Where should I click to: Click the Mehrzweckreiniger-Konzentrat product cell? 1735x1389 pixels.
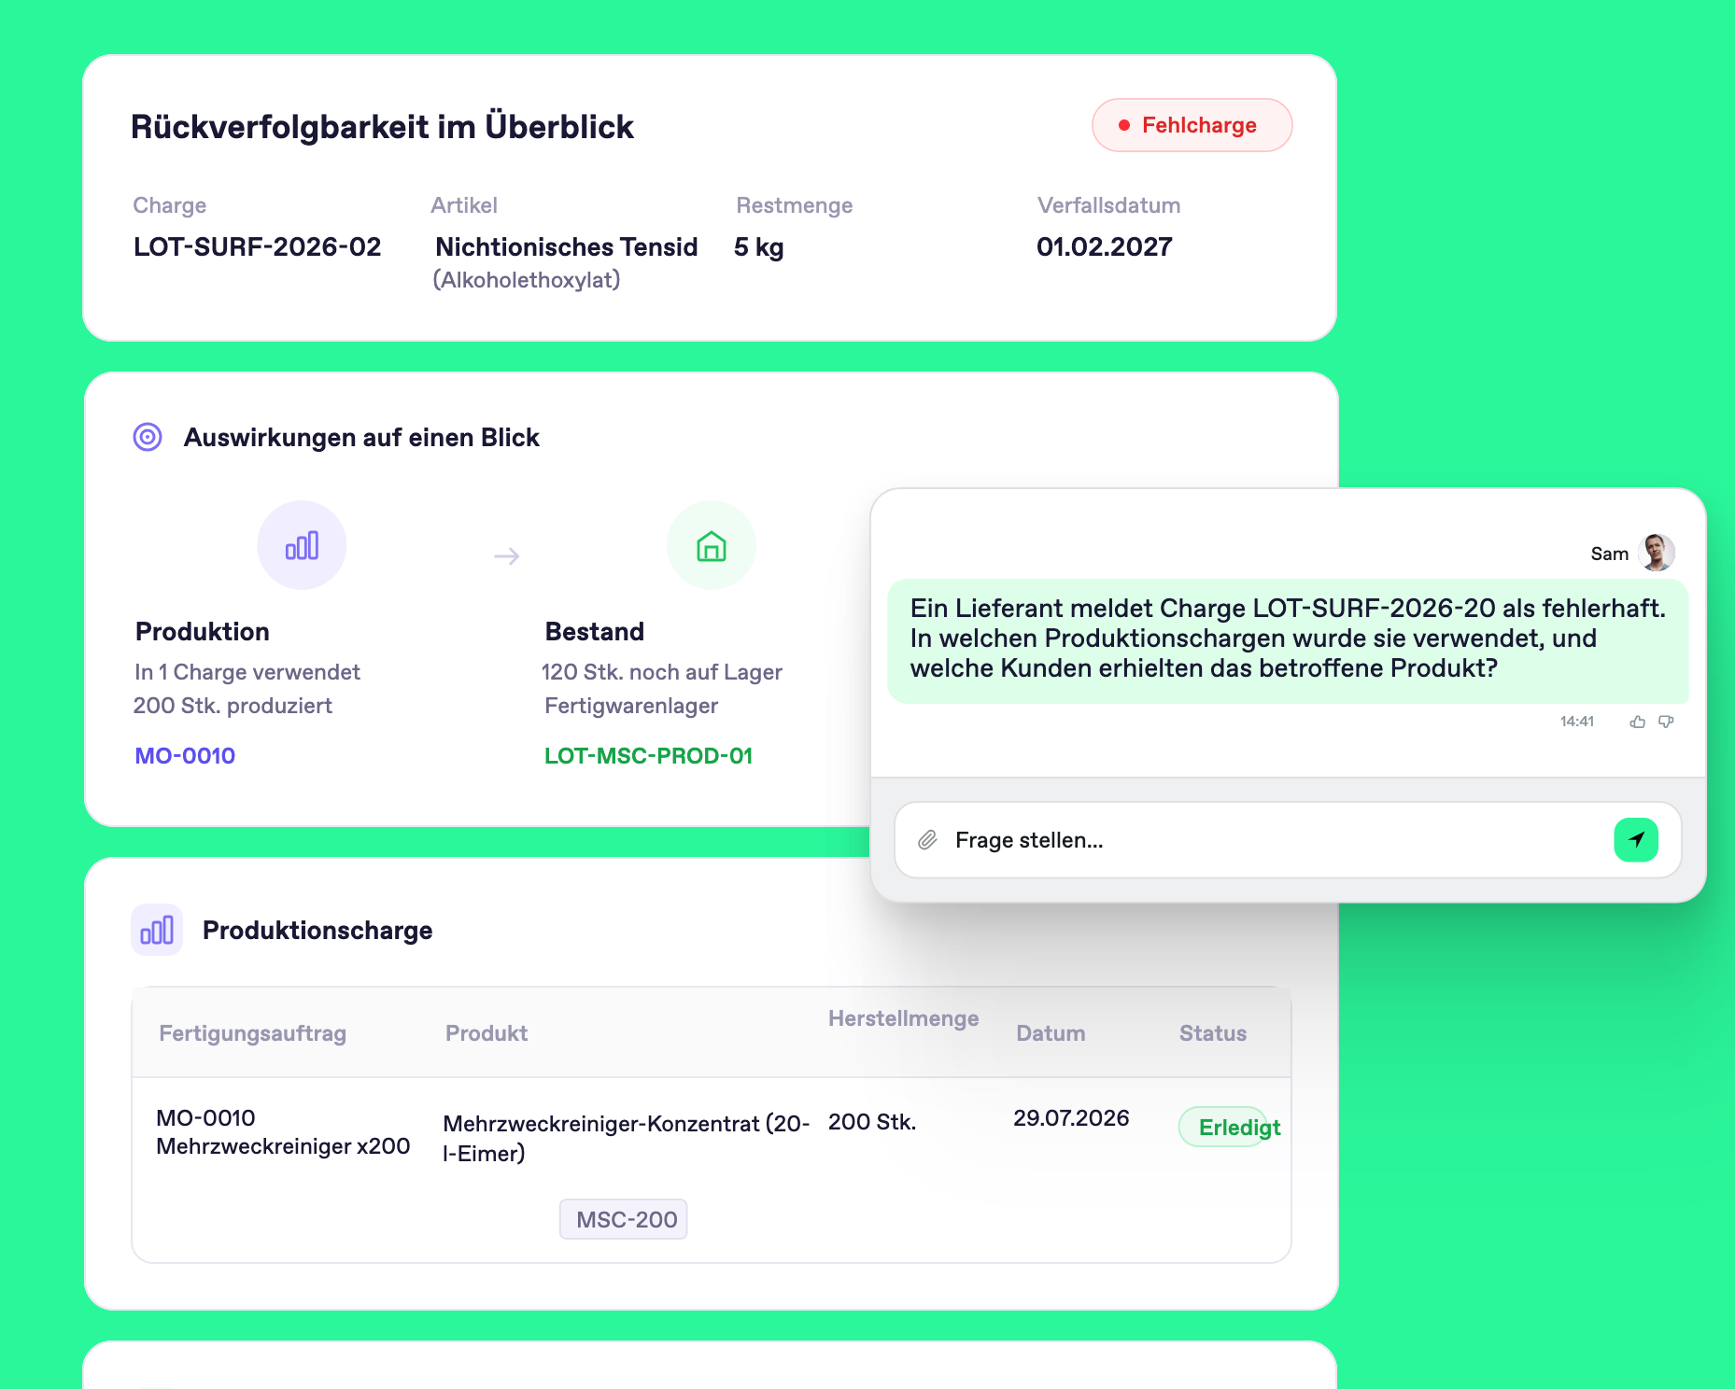[x=626, y=1138]
